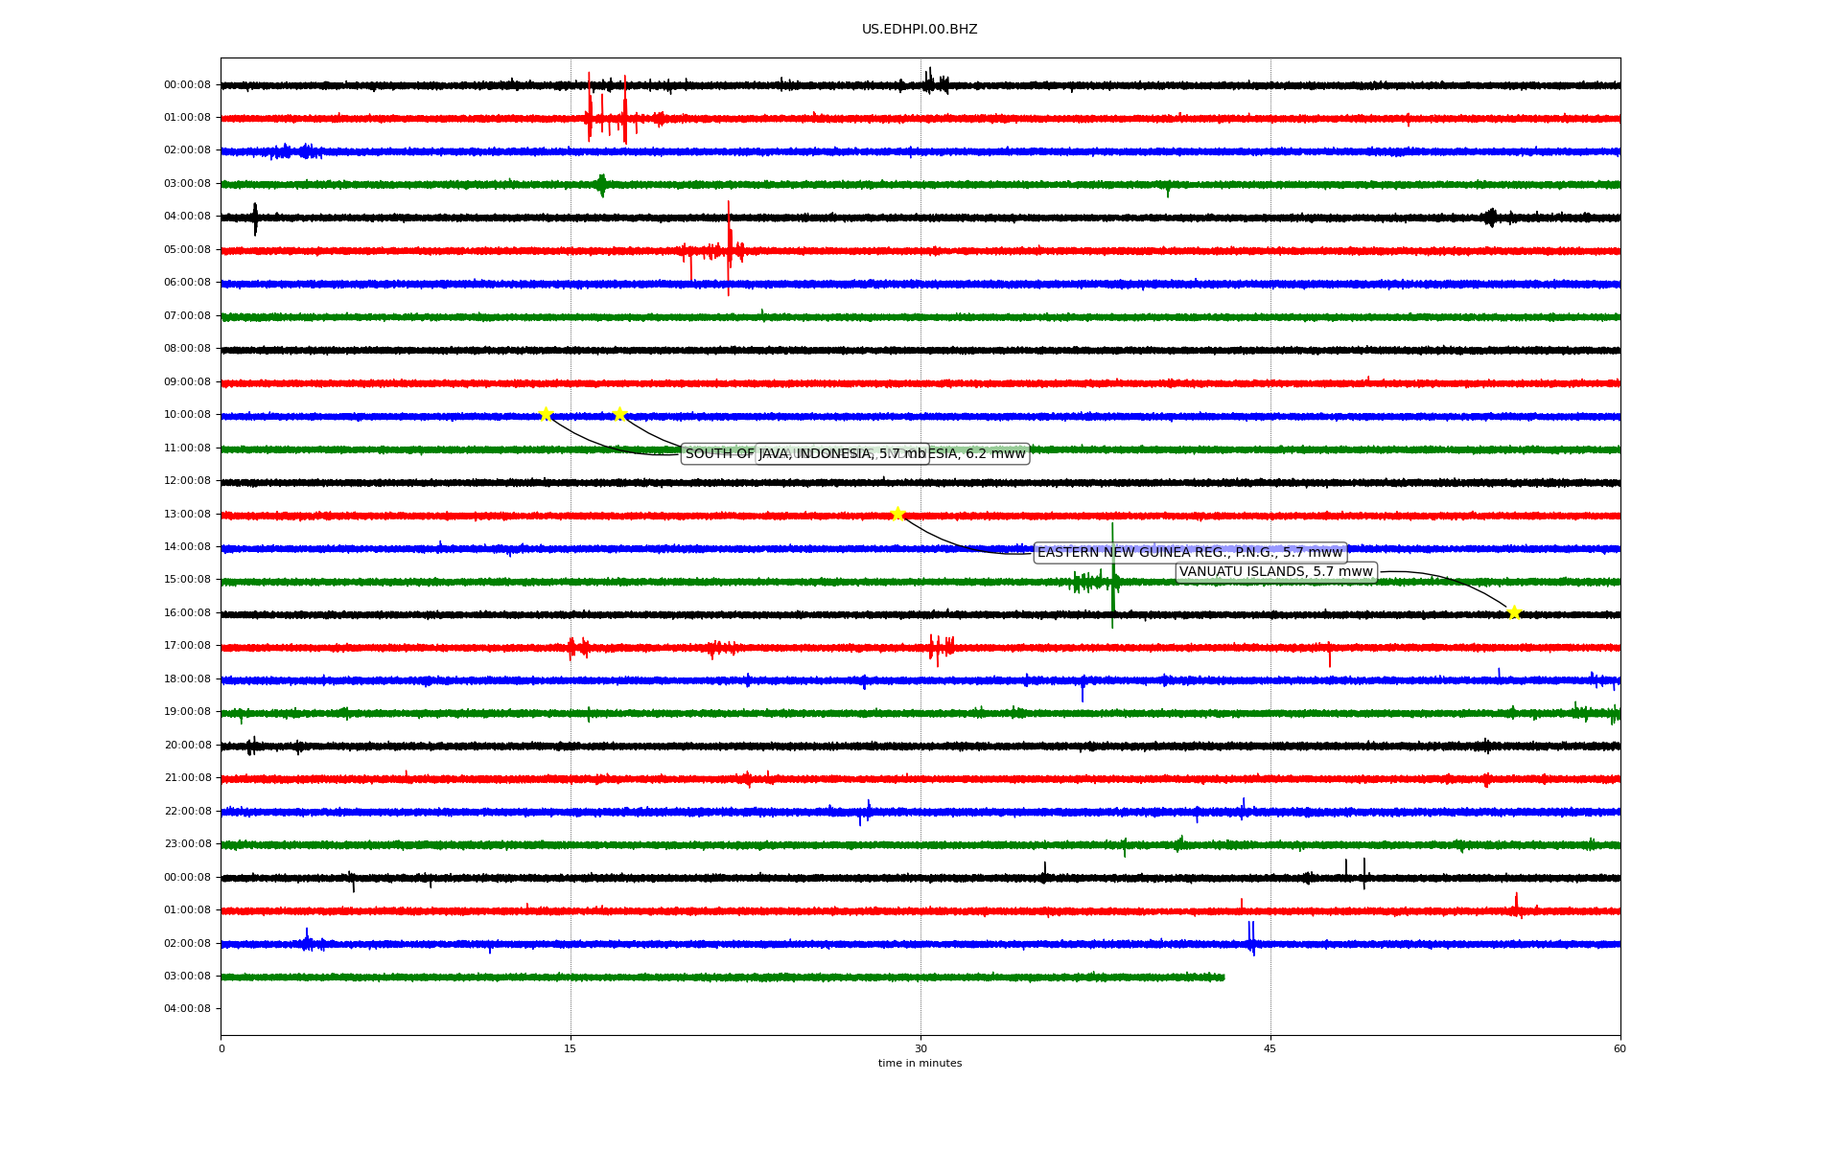Click the 15 tick on the x-axis
1841x1150 pixels.
pos(571,1048)
